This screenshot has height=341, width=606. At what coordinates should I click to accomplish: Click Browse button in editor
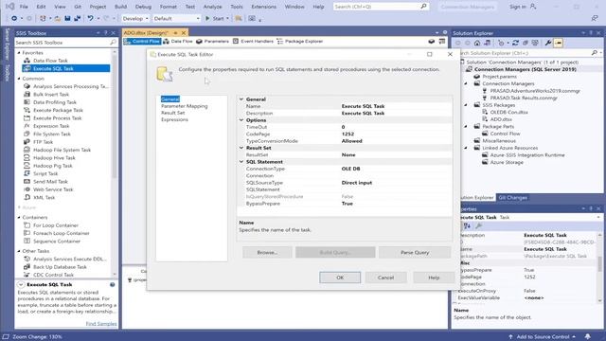(267, 253)
